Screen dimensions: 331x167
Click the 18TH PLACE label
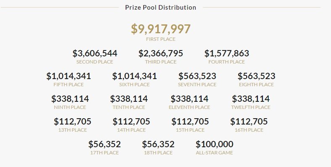click(x=158, y=153)
